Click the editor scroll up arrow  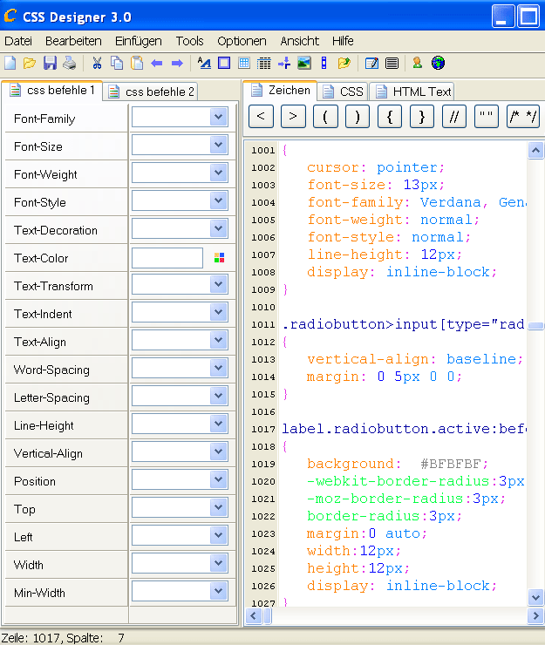click(x=535, y=151)
